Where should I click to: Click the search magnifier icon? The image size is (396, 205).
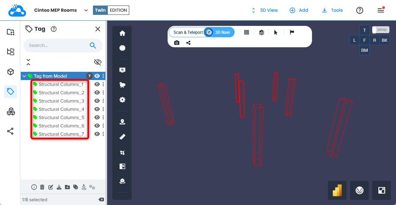[93, 46]
